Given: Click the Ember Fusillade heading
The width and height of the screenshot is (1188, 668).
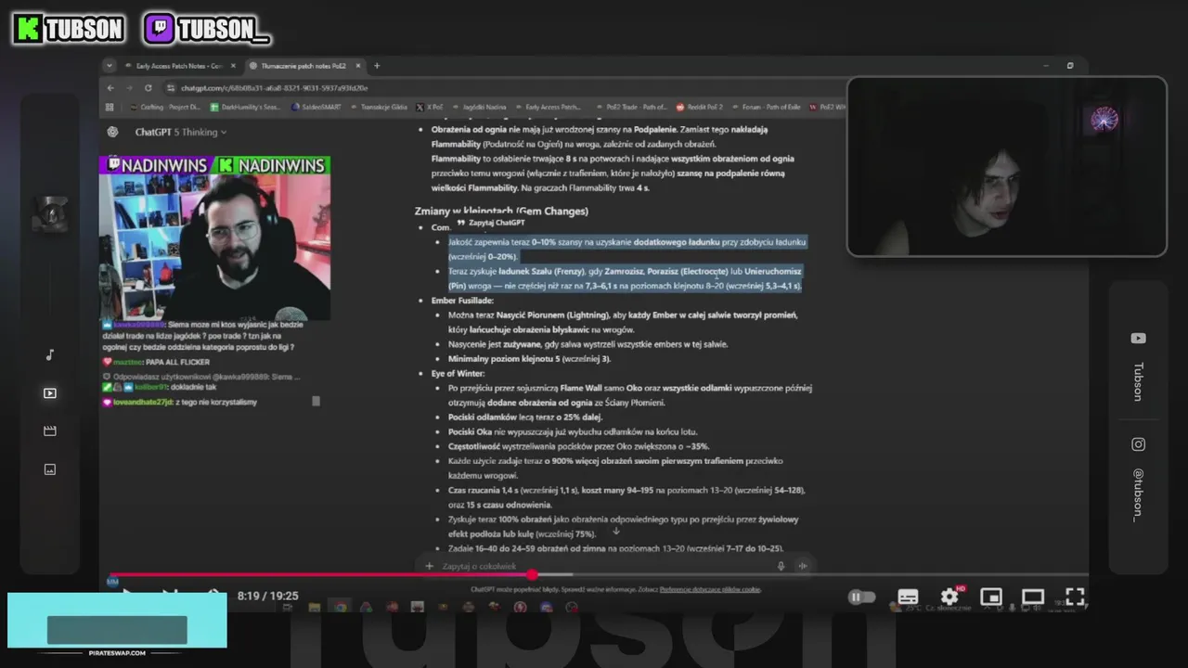Looking at the screenshot, I should 462,301.
